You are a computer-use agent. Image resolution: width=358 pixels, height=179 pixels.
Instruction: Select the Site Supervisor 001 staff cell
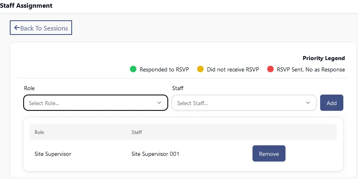[155, 154]
